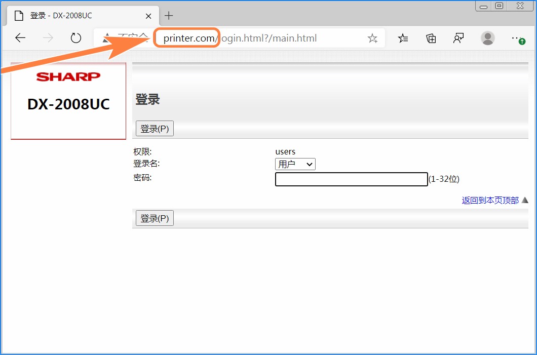The image size is (537, 355).
Task: Go back with the browser back arrow
Action: click(x=21, y=37)
